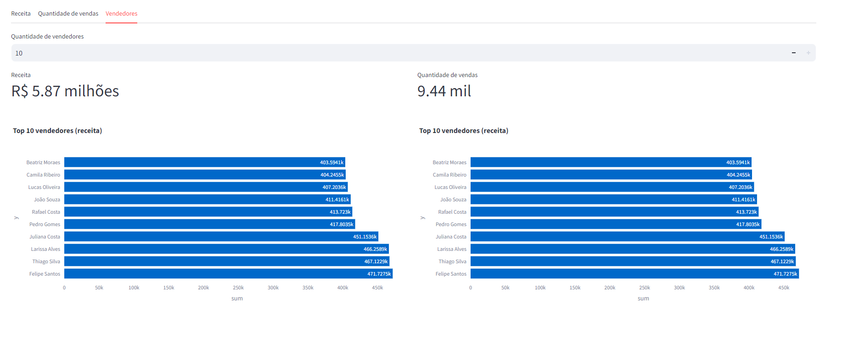The image size is (842, 338).
Task: Click the Quantidade de vendas metric label
Action: [447, 75]
